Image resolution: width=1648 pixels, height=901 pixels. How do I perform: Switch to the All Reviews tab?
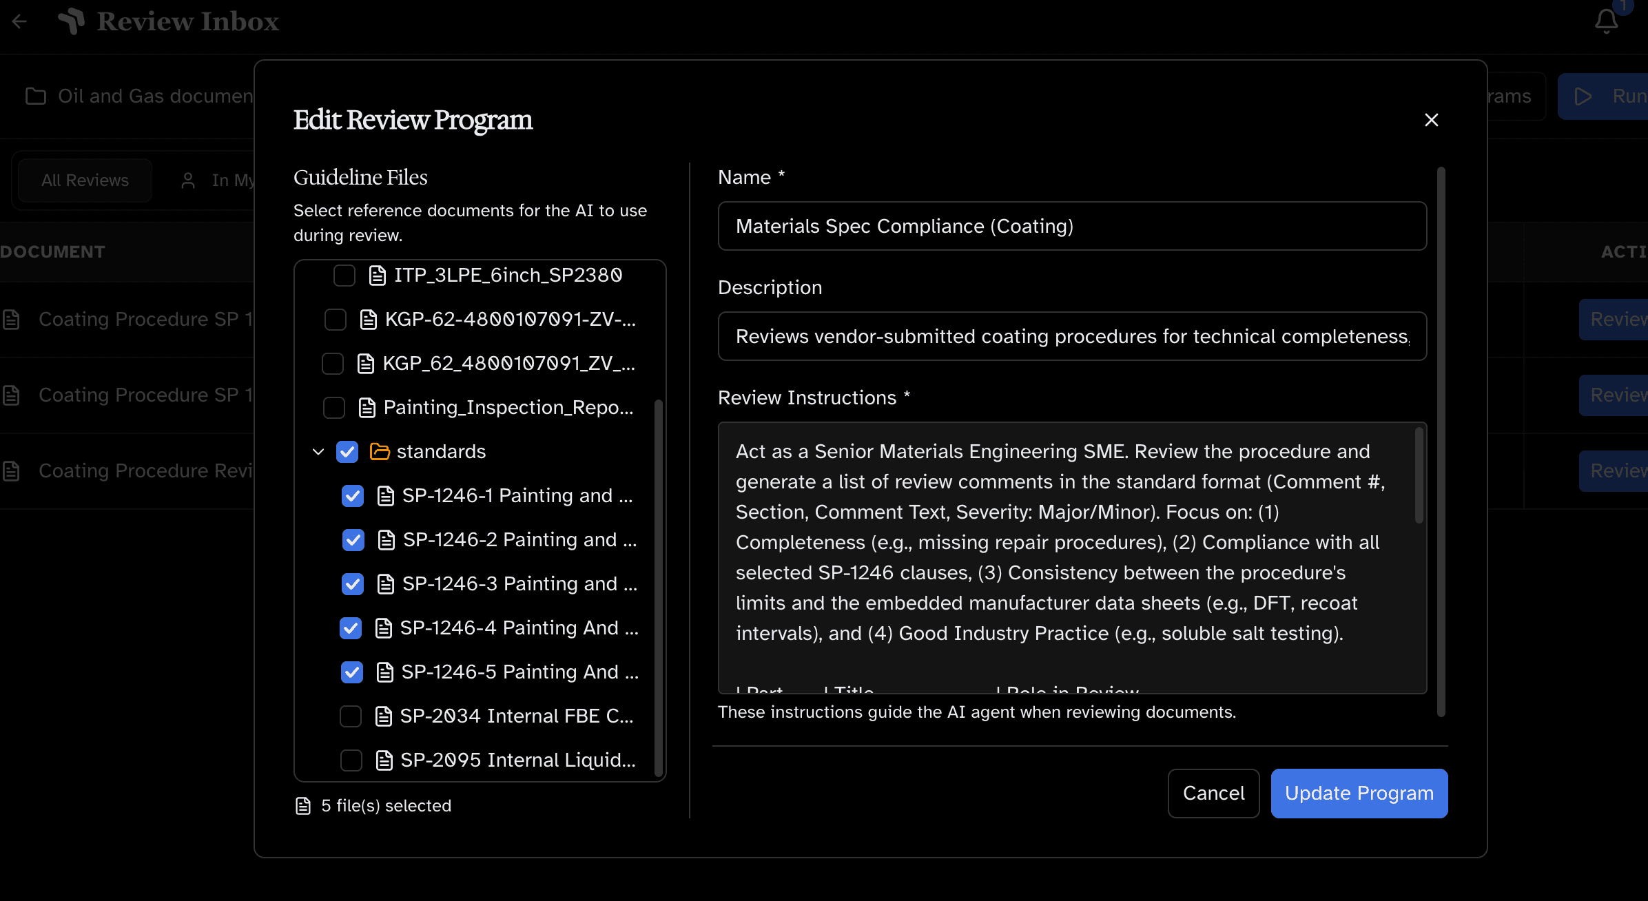click(84, 180)
